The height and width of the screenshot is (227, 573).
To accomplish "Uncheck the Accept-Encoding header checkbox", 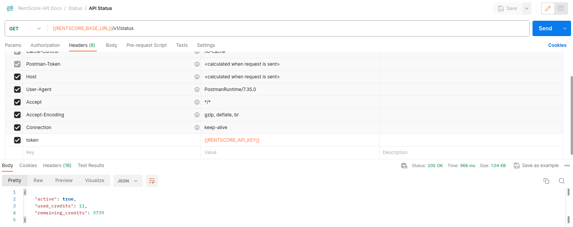I will point(17,115).
